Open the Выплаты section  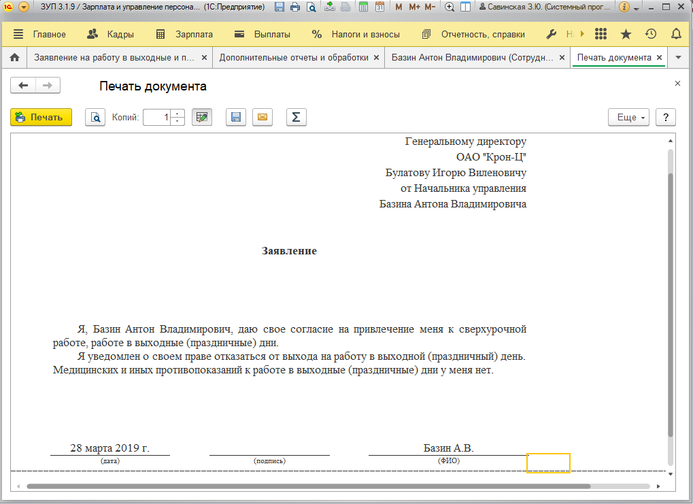coord(262,35)
